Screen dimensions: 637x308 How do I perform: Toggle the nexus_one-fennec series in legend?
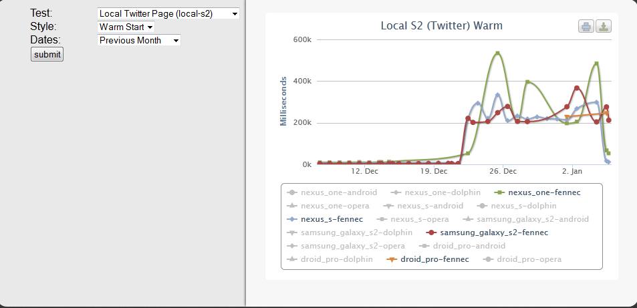538,192
